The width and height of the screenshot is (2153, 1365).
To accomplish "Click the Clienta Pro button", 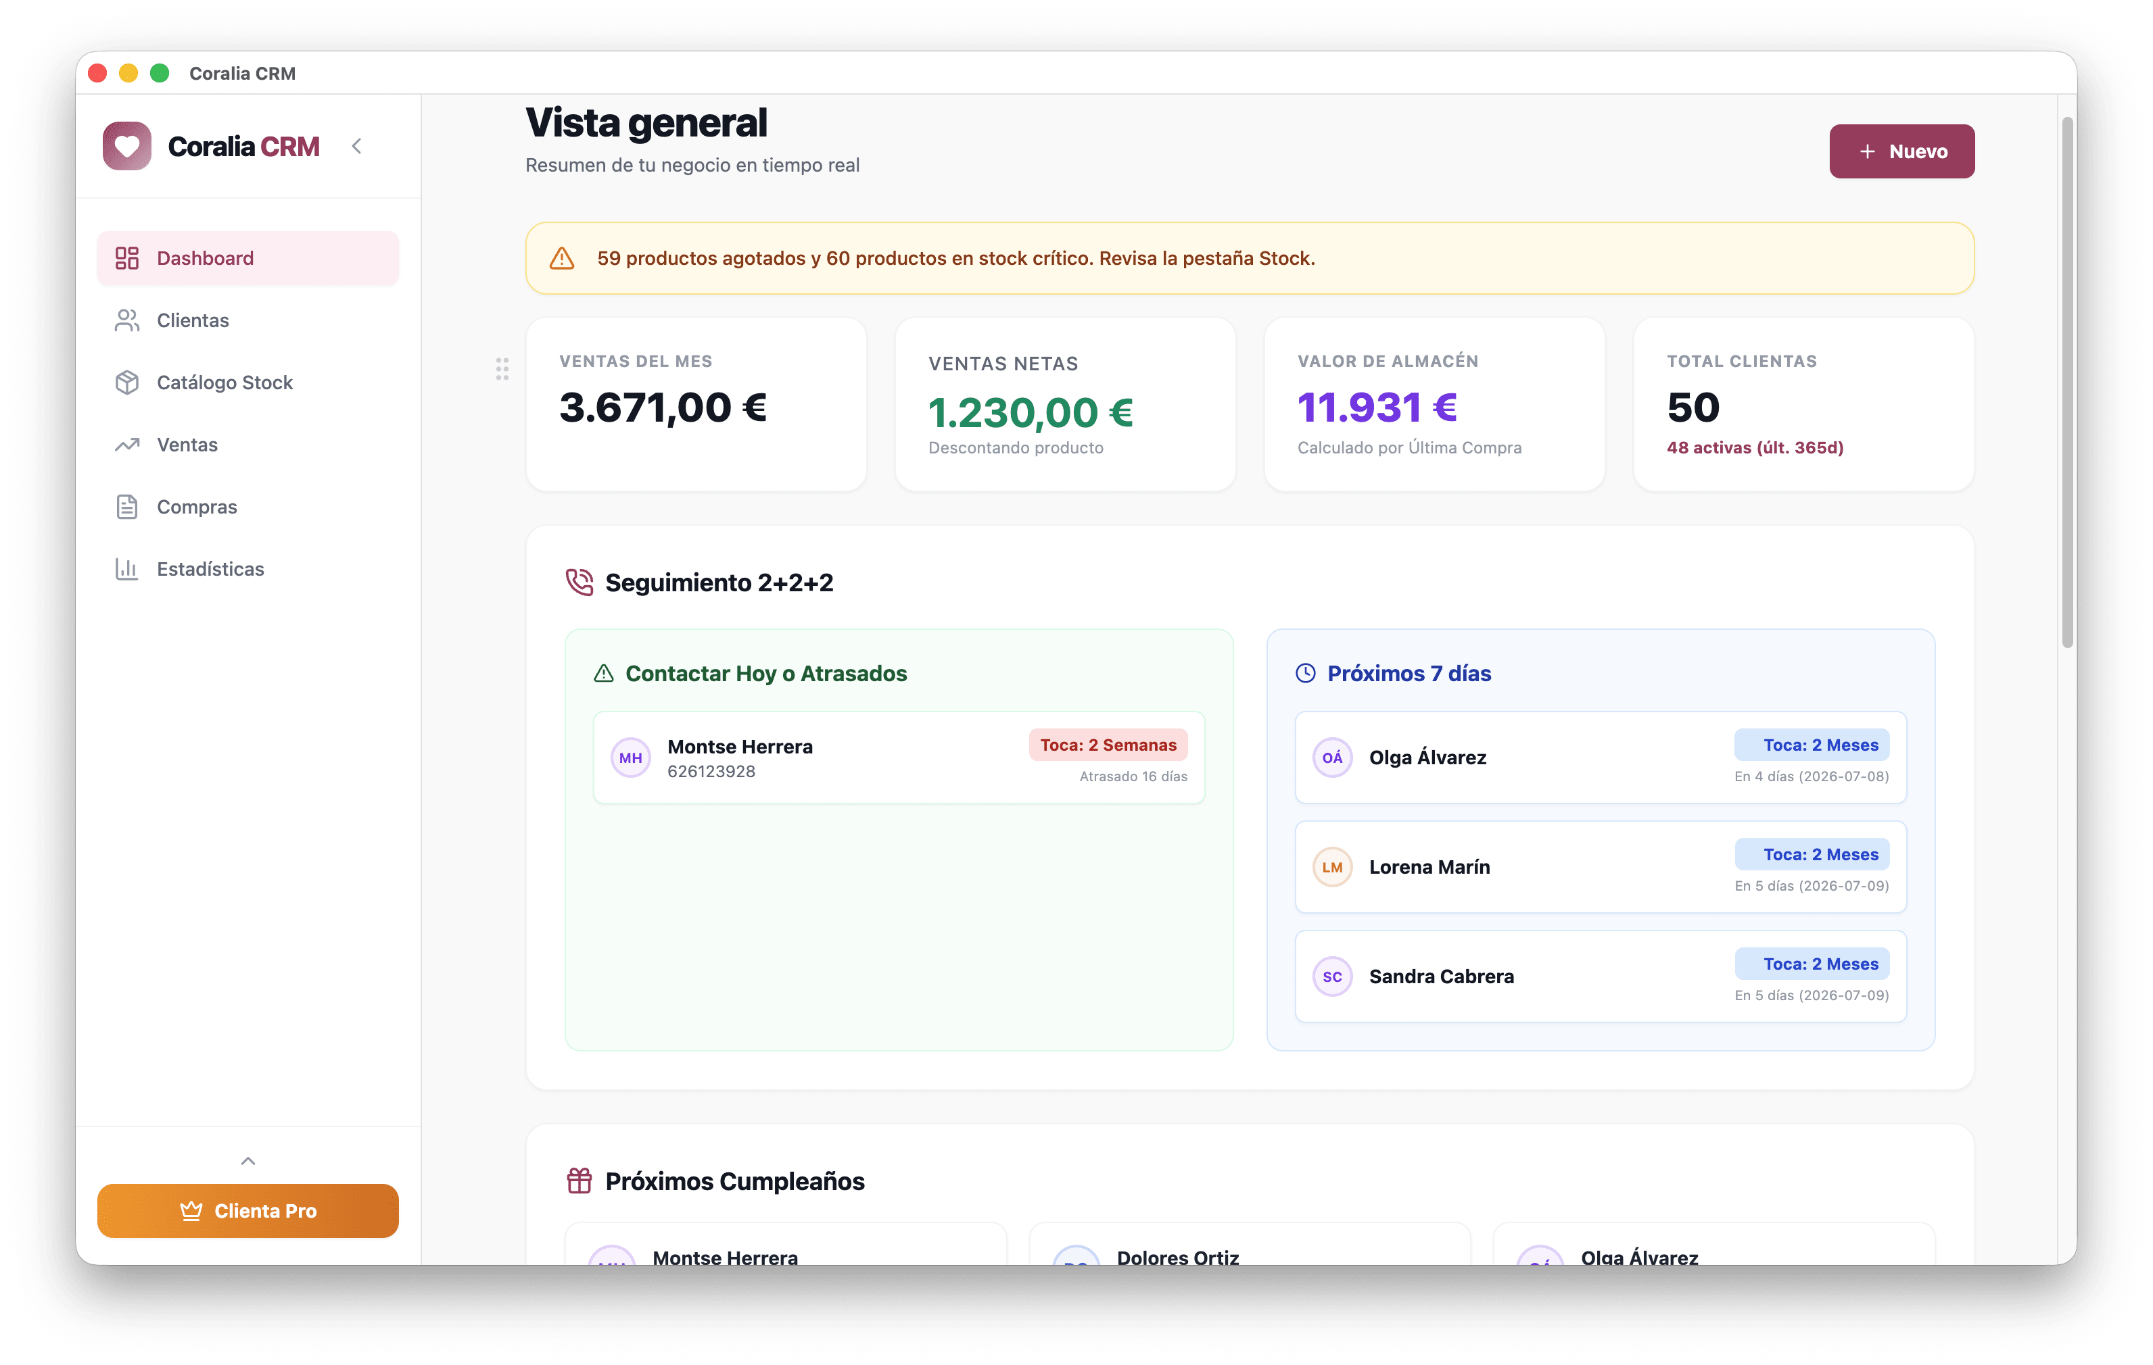I will coord(247,1210).
